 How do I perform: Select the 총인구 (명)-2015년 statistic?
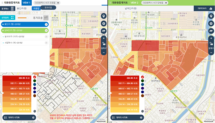[x=25, y=24]
